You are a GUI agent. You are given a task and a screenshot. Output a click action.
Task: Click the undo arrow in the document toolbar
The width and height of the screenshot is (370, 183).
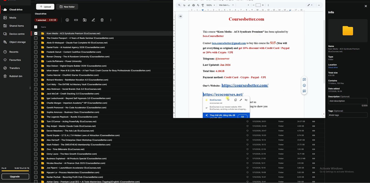coord(184,5)
